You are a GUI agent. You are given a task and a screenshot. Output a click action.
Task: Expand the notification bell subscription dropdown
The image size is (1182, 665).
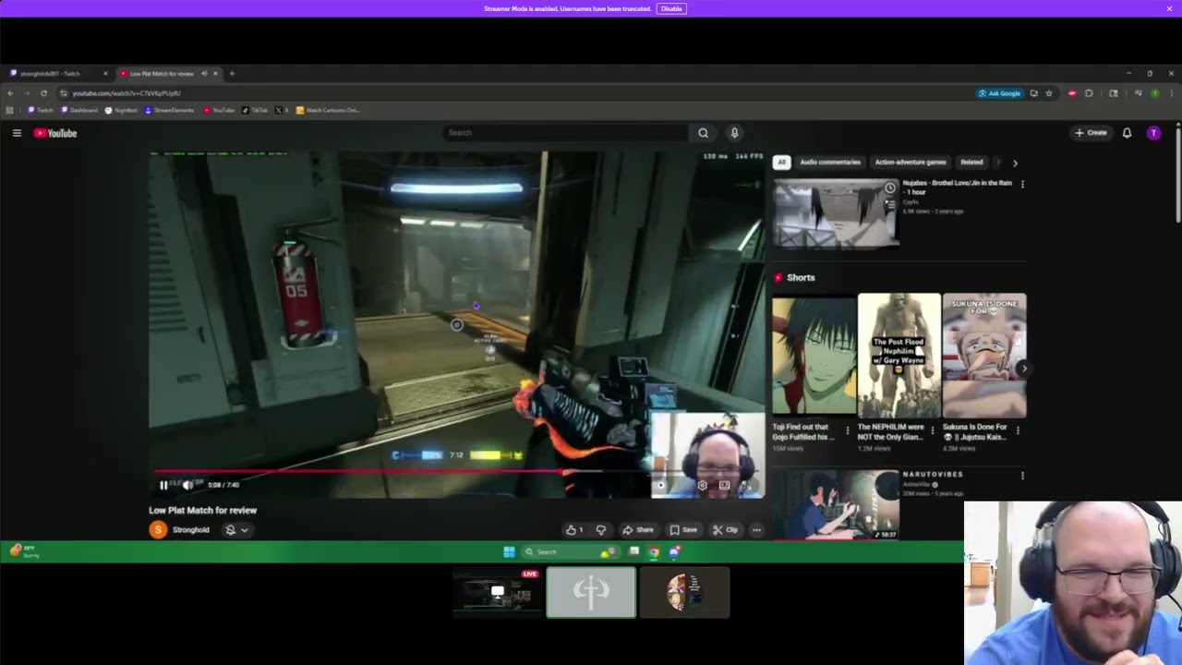pos(237,530)
